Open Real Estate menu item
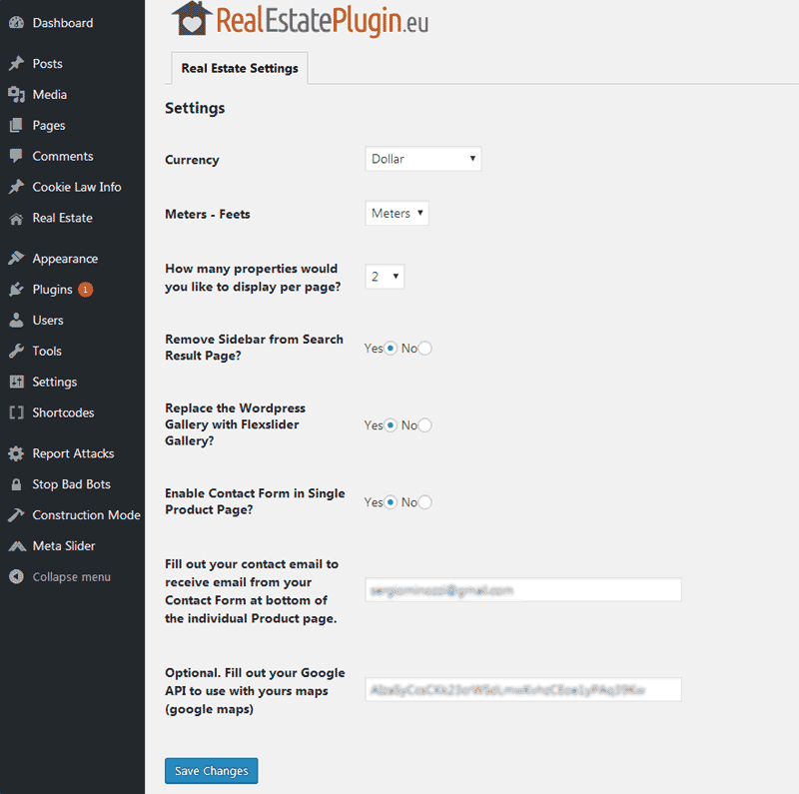This screenshot has height=794, width=799. click(x=62, y=218)
